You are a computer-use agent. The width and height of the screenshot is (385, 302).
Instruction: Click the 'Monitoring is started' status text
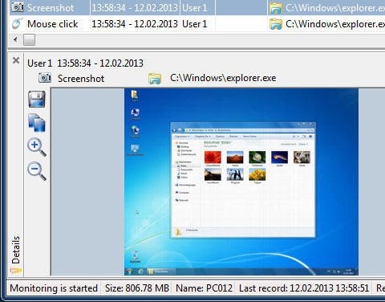click(x=54, y=288)
